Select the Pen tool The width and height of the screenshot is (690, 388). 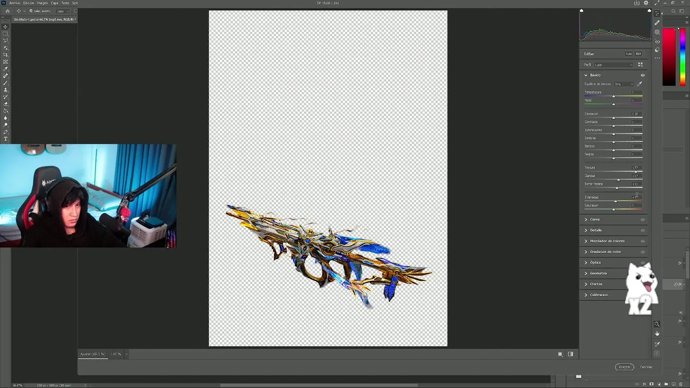6,132
